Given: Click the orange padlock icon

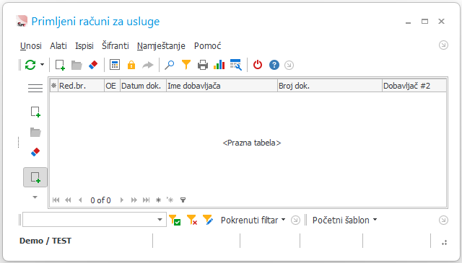Looking at the screenshot, I should pyautogui.click(x=131, y=65).
